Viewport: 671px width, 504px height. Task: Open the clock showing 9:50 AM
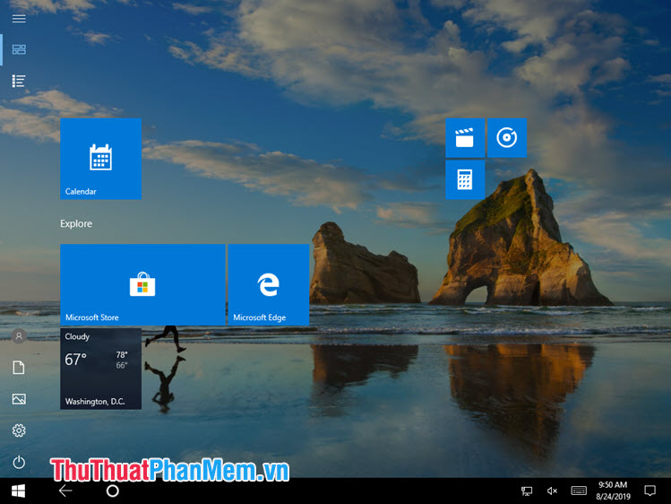613,491
